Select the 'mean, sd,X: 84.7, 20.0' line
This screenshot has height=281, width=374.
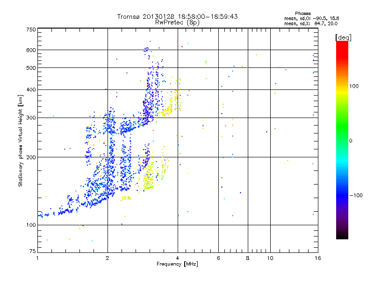pyautogui.click(x=311, y=23)
